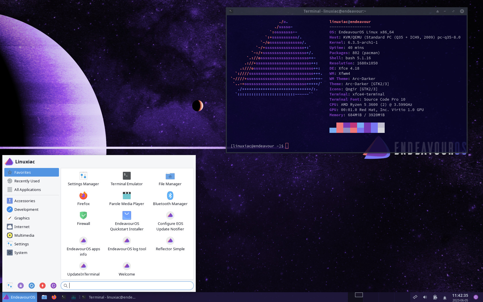
Task: Click the purple log out button in menu
Action: (x=53, y=286)
